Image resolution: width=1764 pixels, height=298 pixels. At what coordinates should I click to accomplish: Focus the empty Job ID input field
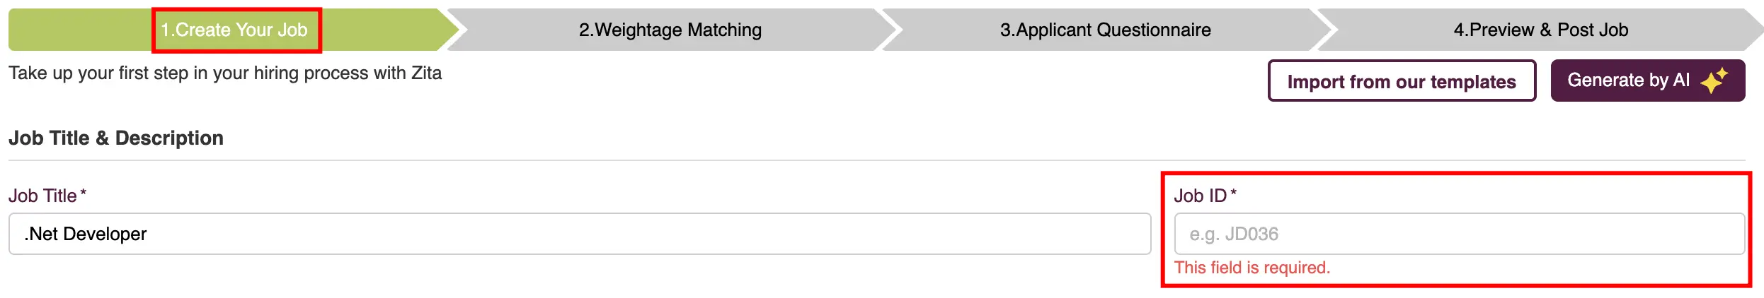(x=1460, y=234)
